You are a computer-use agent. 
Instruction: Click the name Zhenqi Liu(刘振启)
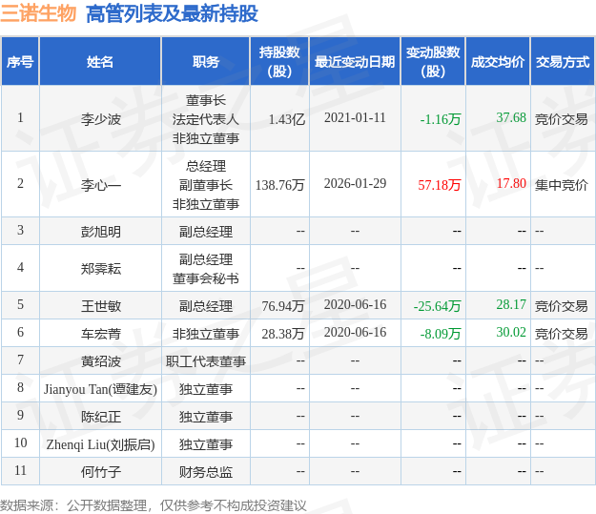[100, 444]
